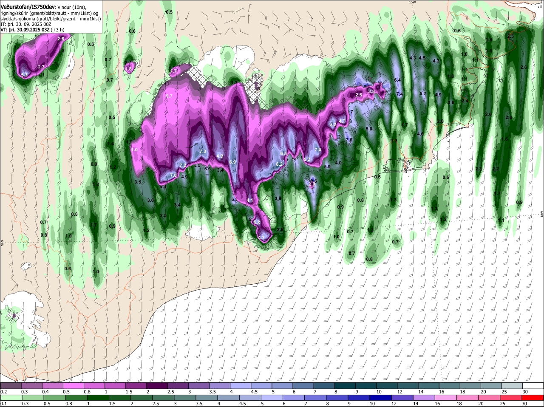Click snow legend swatch between 25 and 30

click(x=513, y=386)
